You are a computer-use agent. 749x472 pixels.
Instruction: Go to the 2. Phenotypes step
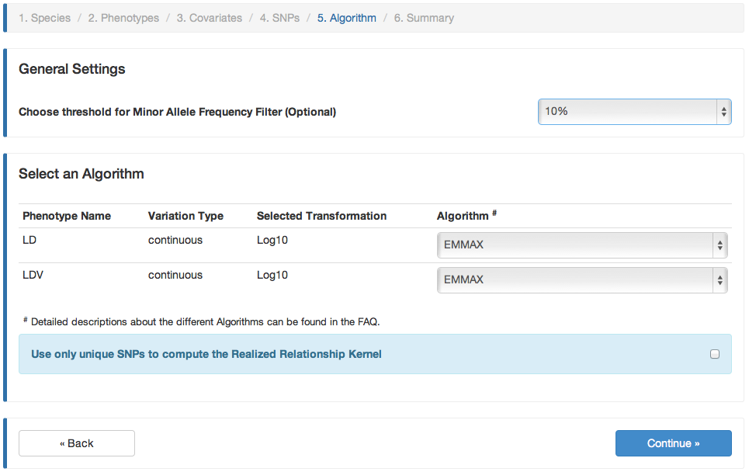123,18
